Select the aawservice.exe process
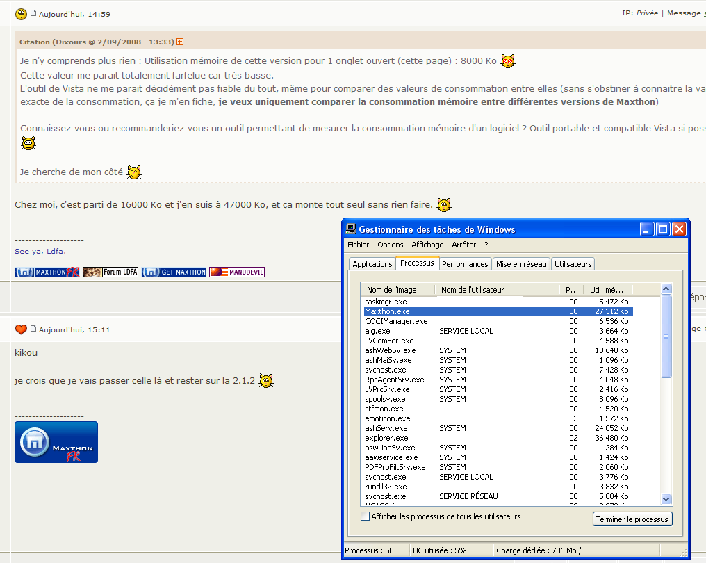Image resolution: width=706 pixels, height=563 pixels. coord(498,457)
